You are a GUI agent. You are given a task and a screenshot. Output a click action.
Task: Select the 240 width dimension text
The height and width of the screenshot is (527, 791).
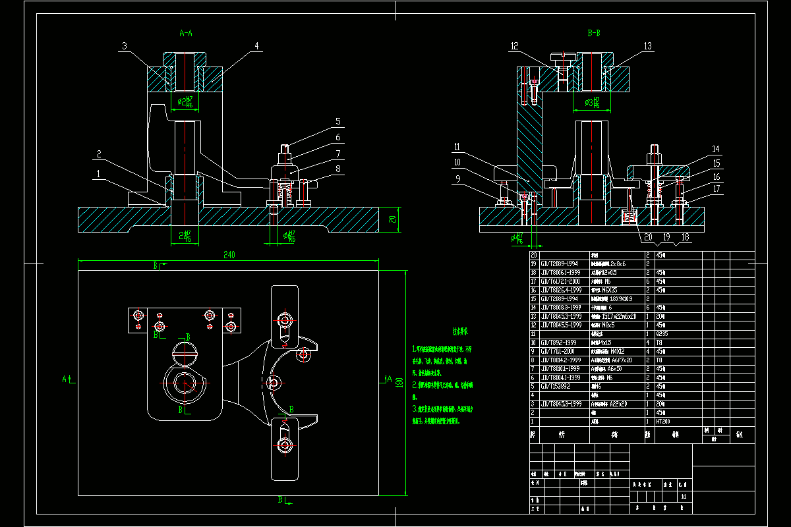[x=229, y=254]
